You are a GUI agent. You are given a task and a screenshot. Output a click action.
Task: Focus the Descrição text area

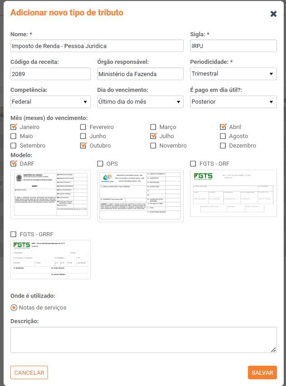pyautogui.click(x=143, y=339)
